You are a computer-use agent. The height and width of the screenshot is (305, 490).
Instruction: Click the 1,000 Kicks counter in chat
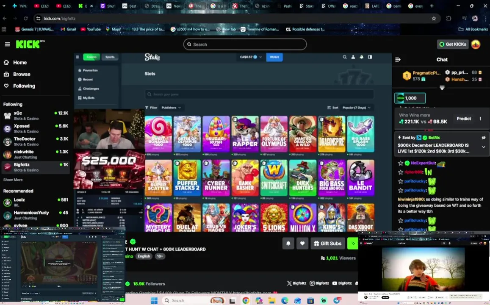click(x=410, y=98)
